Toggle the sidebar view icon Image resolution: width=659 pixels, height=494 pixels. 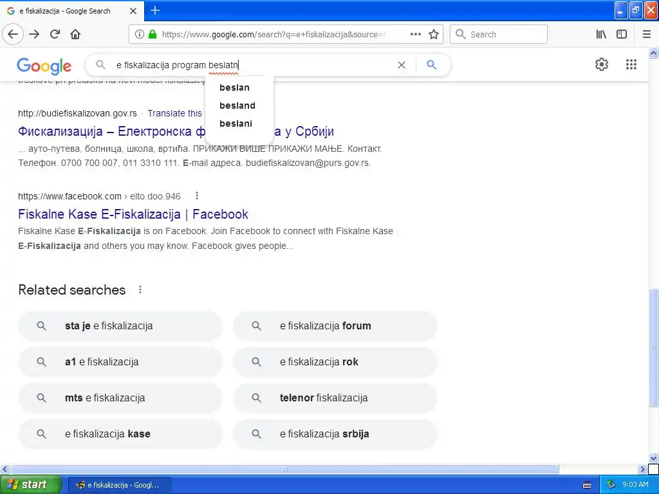[x=622, y=34]
